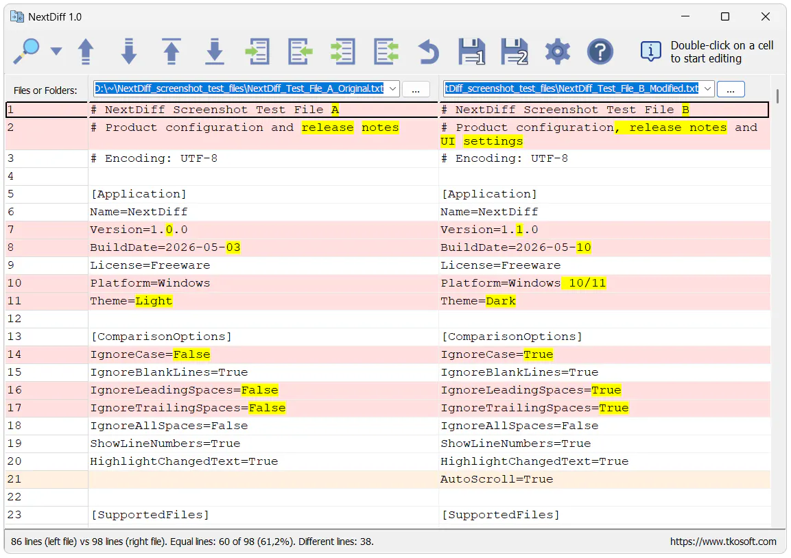Copy all differences to right icon
The image size is (791, 558).
[343, 51]
